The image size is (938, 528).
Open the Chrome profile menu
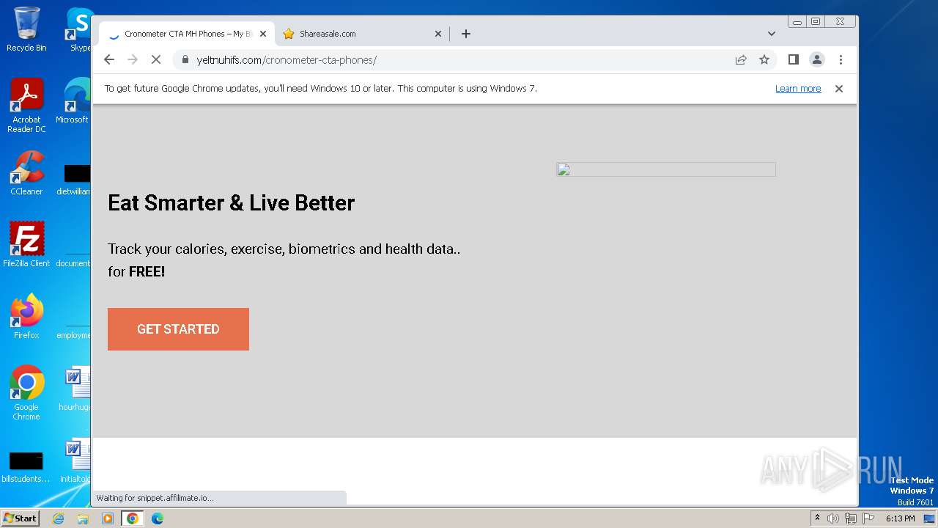click(817, 59)
